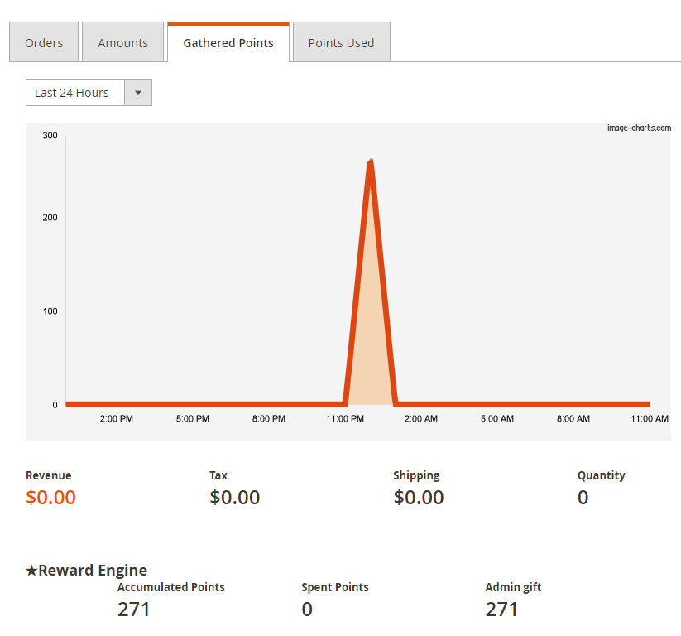Click the dropdown arrow next to Last 24 Hours

tap(138, 92)
